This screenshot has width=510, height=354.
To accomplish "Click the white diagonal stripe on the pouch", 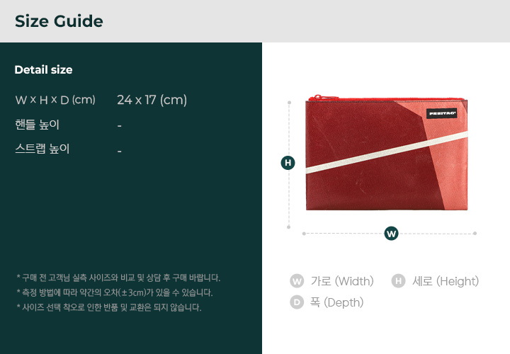I will (387, 152).
